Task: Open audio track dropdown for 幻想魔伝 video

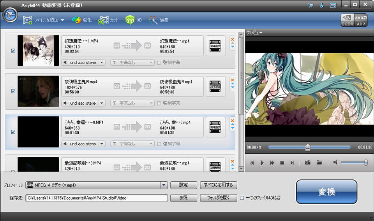Action: [x=102, y=62]
